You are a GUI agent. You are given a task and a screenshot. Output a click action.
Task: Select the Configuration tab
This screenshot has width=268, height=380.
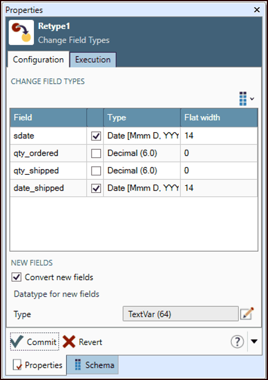coord(39,59)
